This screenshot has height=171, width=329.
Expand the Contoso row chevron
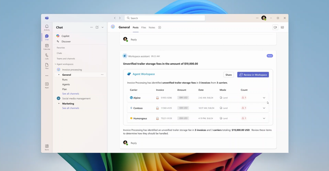point(264,108)
